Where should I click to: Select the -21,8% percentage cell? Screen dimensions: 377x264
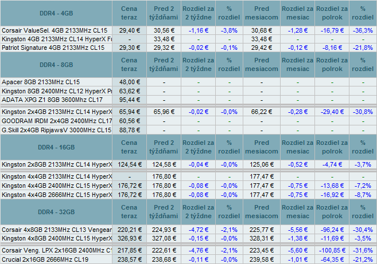(363, 48)
